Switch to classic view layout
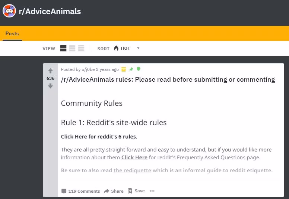This screenshot has width=289, height=199. click(72, 48)
